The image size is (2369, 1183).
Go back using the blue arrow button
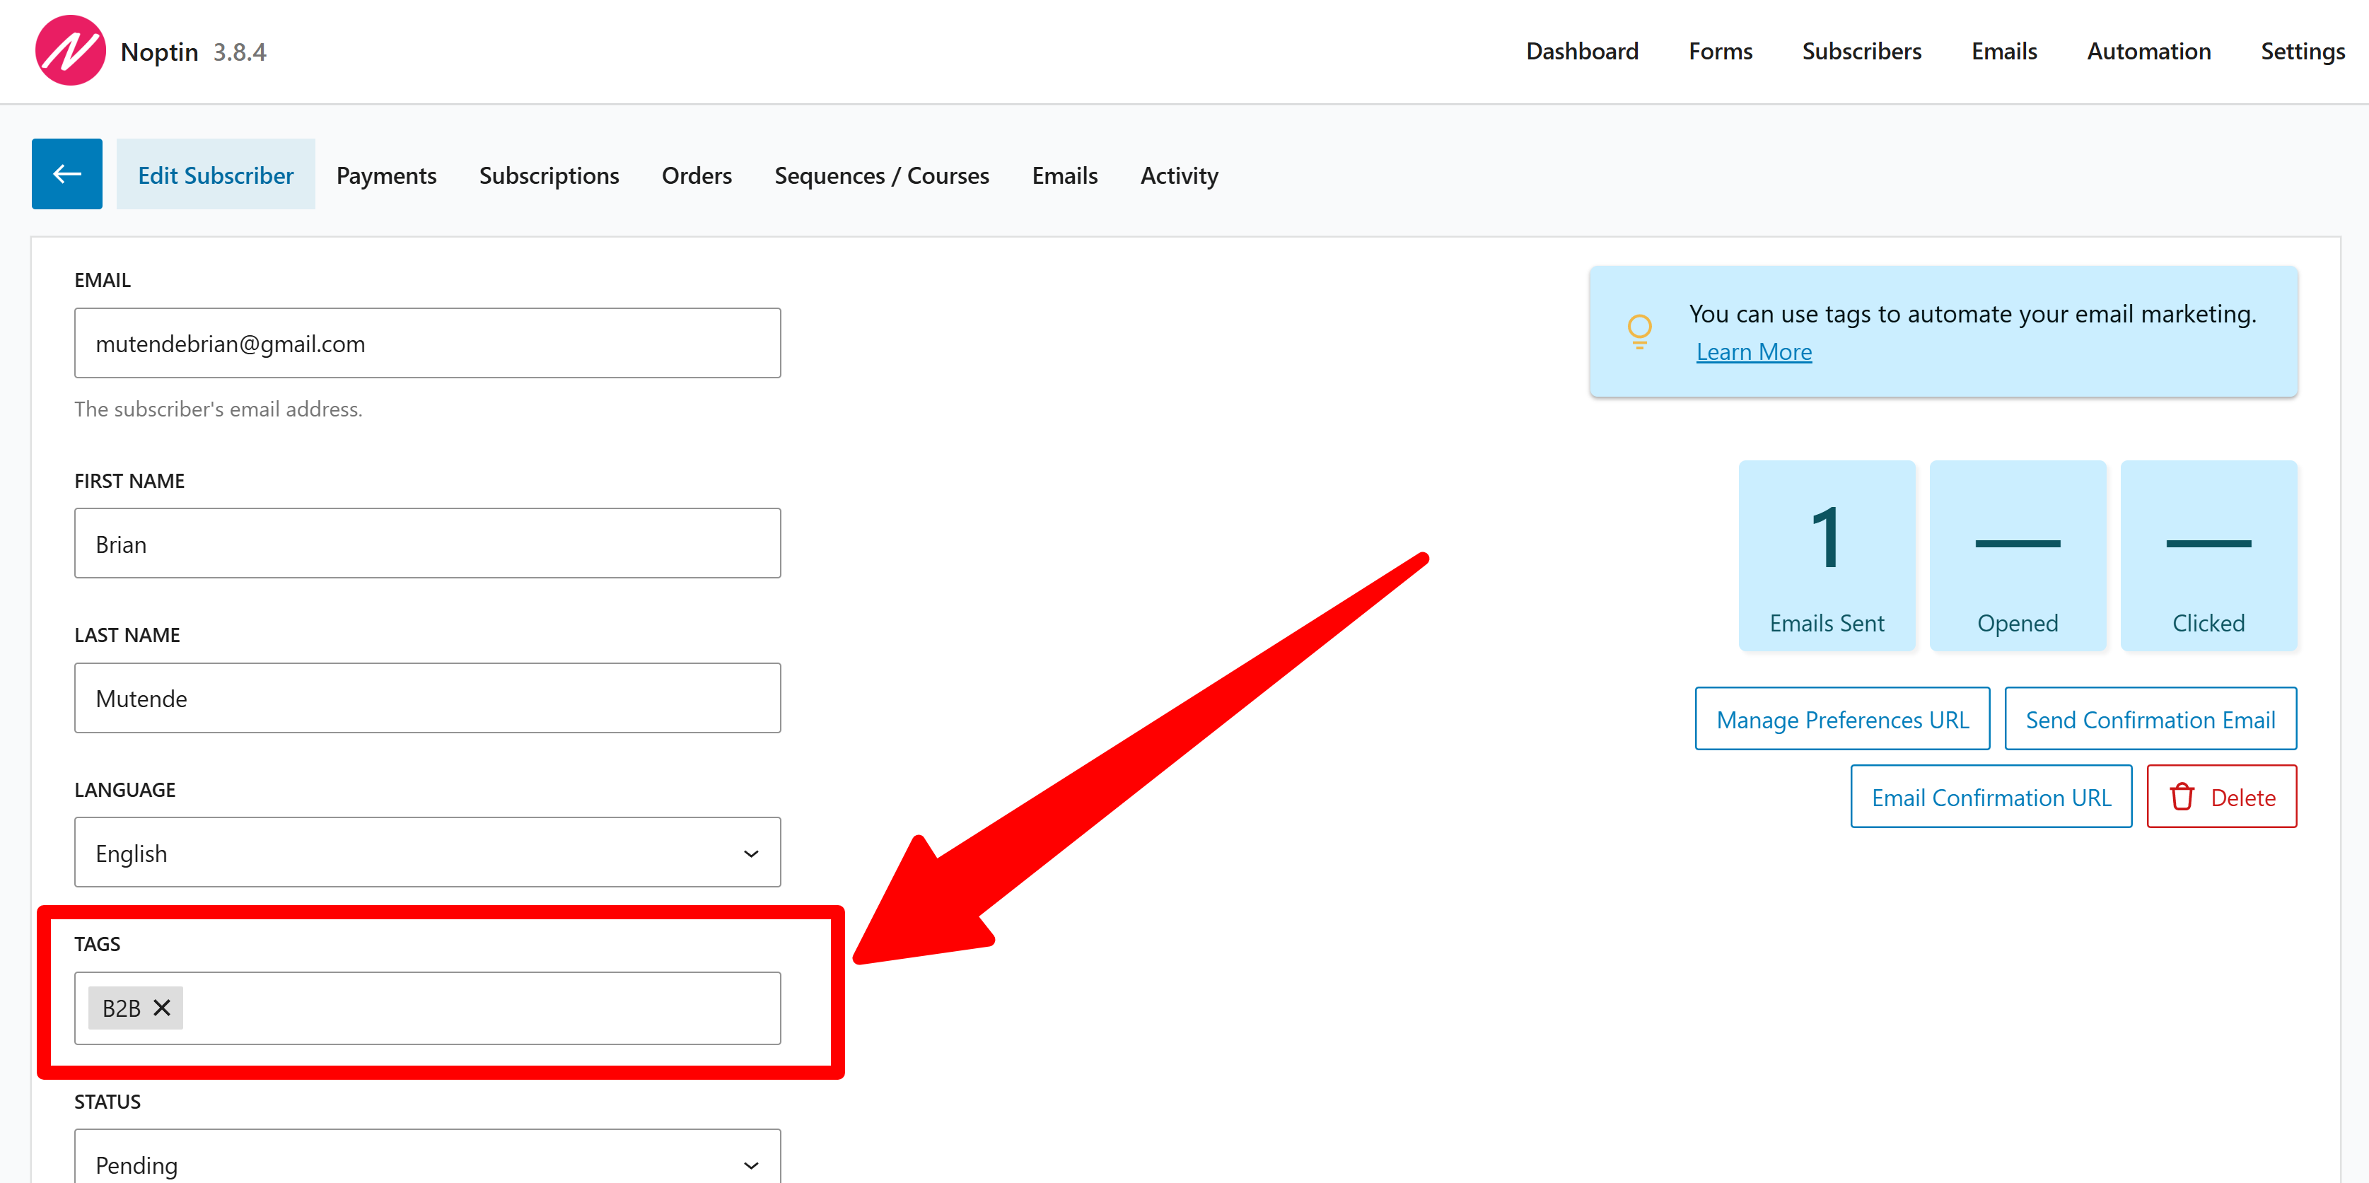(67, 174)
